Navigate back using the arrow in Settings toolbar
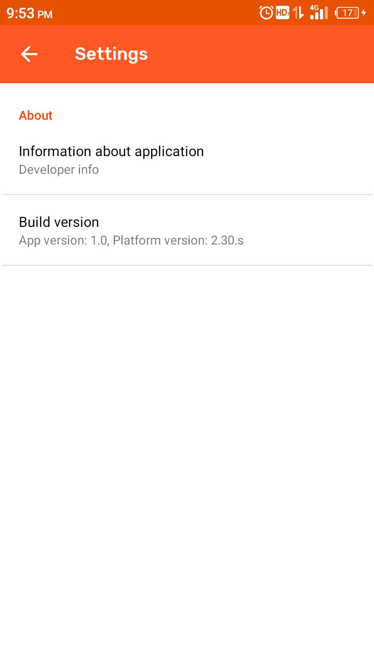The width and height of the screenshot is (374, 666). [29, 54]
